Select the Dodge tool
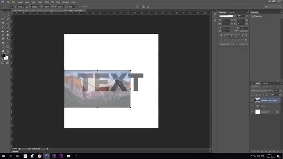The width and height of the screenshot is (283, 159). tap(8, 39)
